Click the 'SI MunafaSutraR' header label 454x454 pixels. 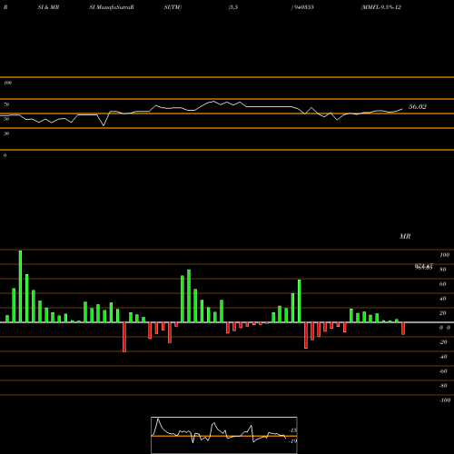tap(112, 7)
